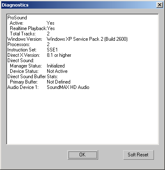Click SoundMAX HD Audio device text
Image resolution: width=165 pixels, height=170 pixels.
click(x=68, y=87)
